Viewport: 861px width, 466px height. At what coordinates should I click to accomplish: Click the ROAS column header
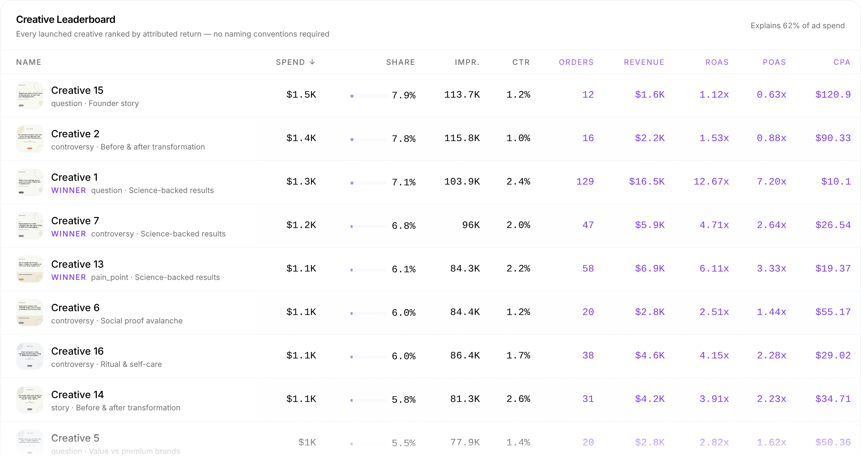tap(717, 62)
